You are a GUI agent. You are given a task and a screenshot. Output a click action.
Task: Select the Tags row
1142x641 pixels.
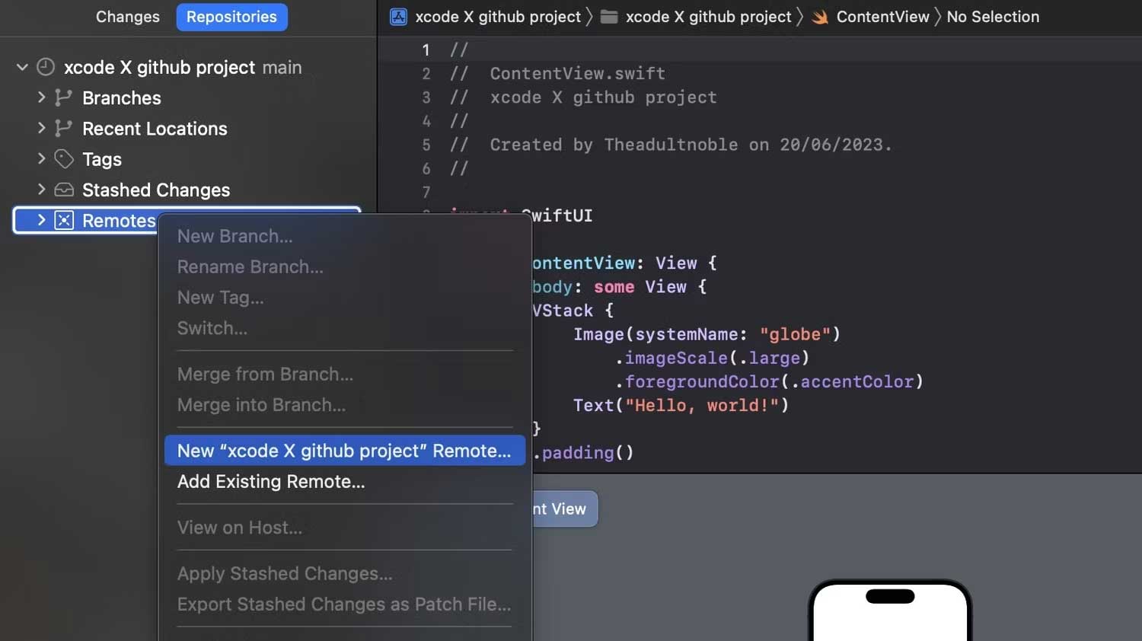point(187,158)
